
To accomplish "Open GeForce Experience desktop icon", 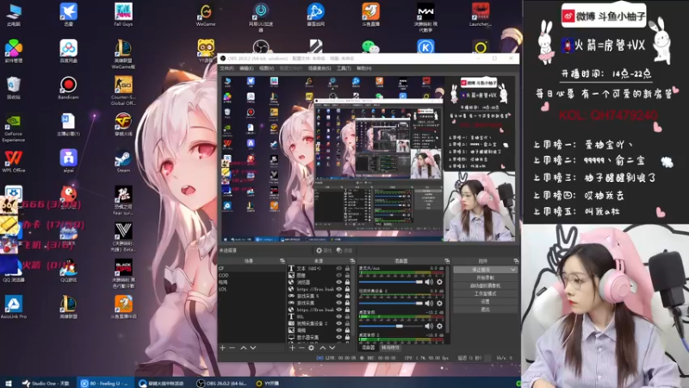I will coord(14,128).
